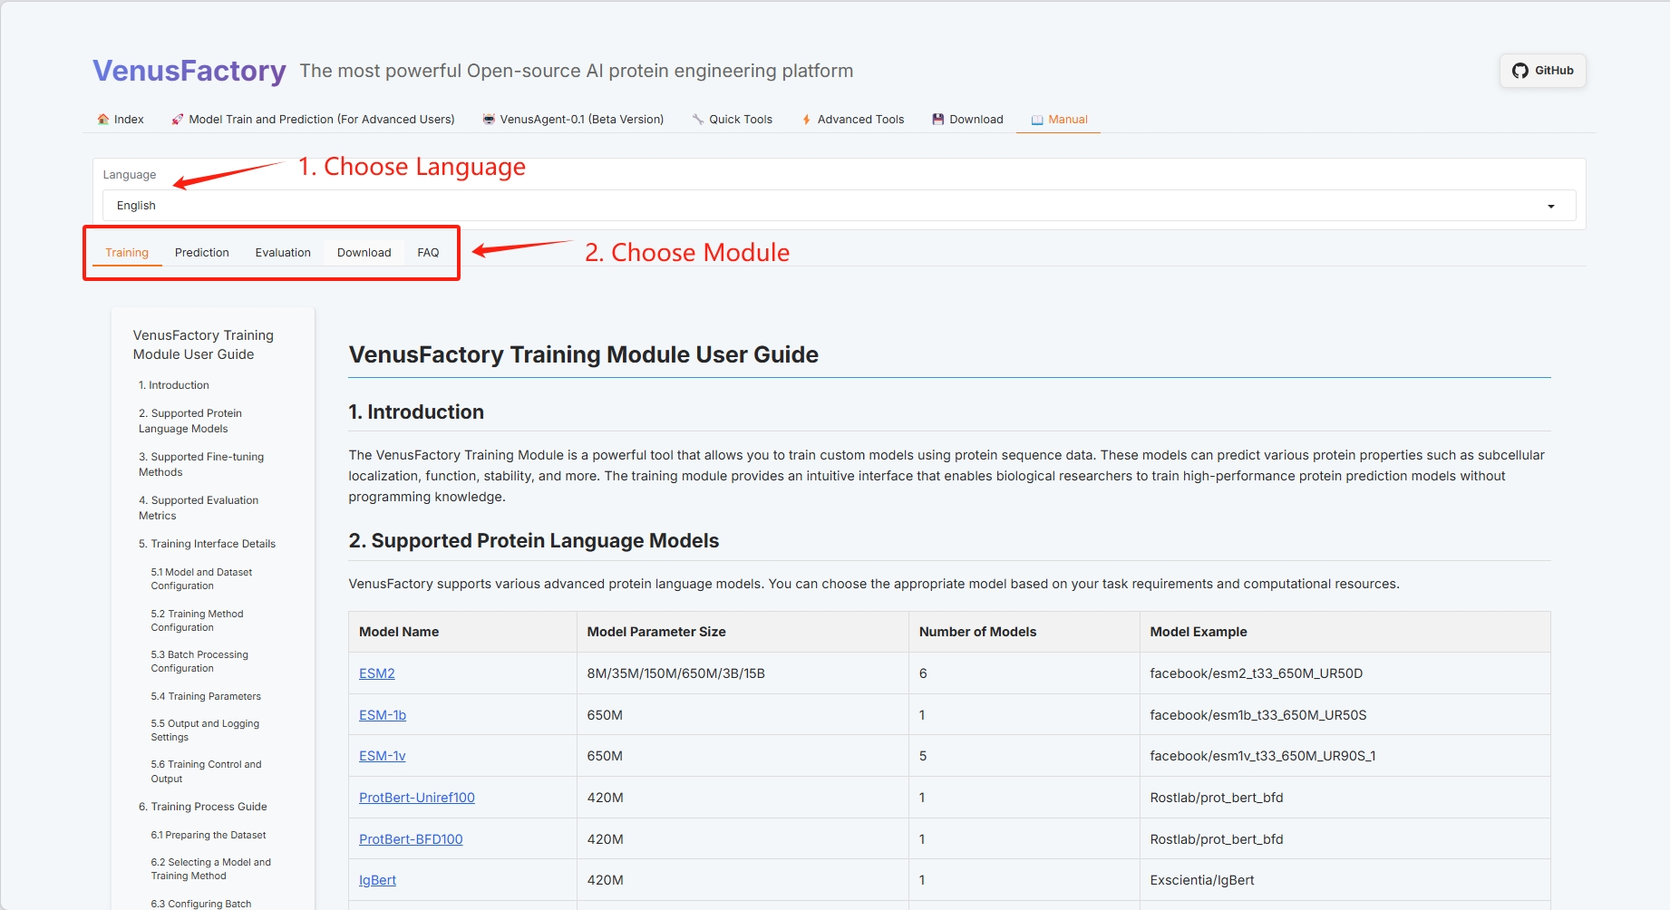Click the floppy disk icon beside Download
Viewport: 1670px width, 910px height.
[x=938, y=120]
